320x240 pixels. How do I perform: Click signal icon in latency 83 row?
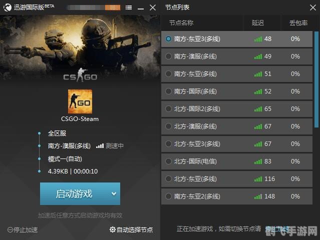[258, 161]
